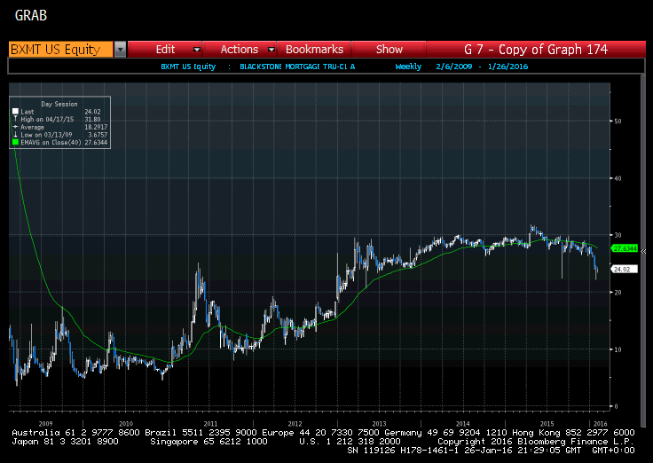Click the 10 label on price axis

618,349
